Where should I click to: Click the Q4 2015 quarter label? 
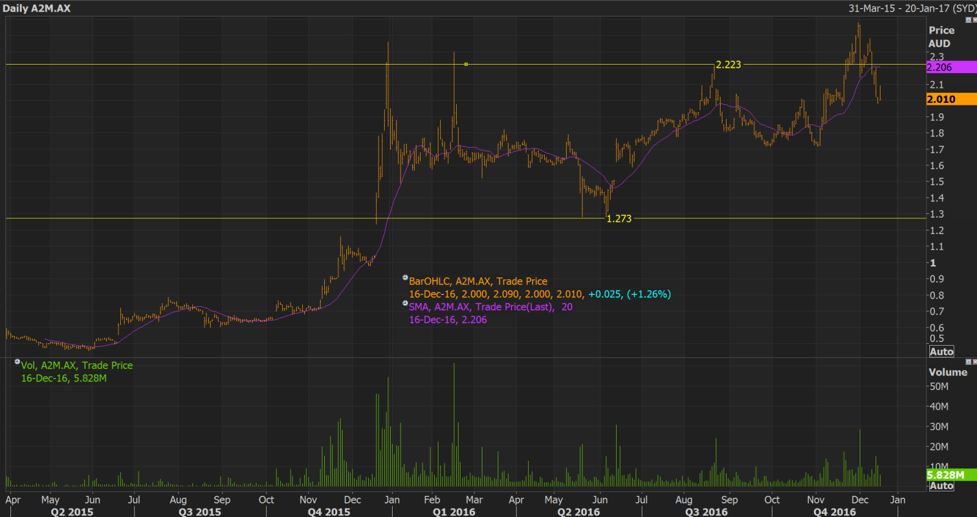329,512
